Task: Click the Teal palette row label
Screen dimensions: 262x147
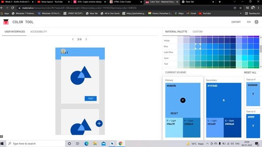Action: pyautogui.click(x=166, y=64)
